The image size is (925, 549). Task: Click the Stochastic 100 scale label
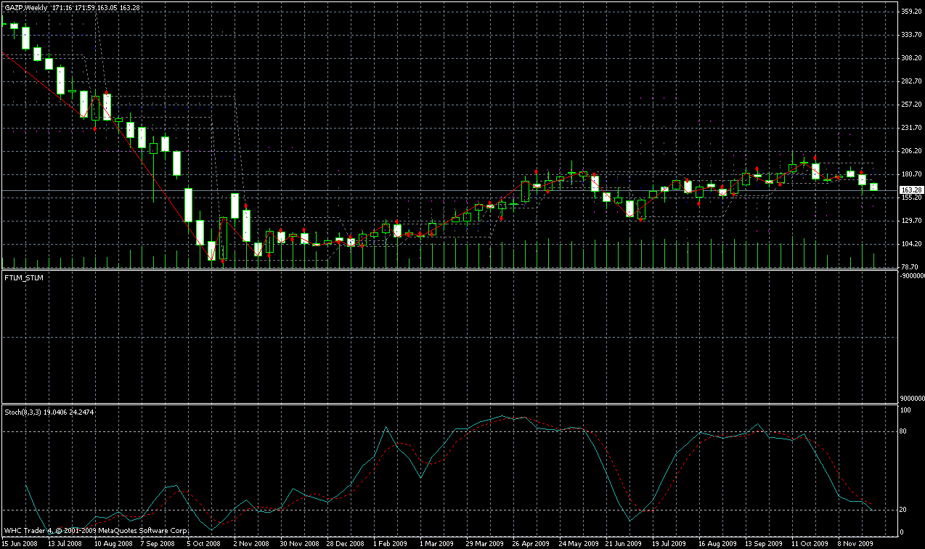pos(905,411)
